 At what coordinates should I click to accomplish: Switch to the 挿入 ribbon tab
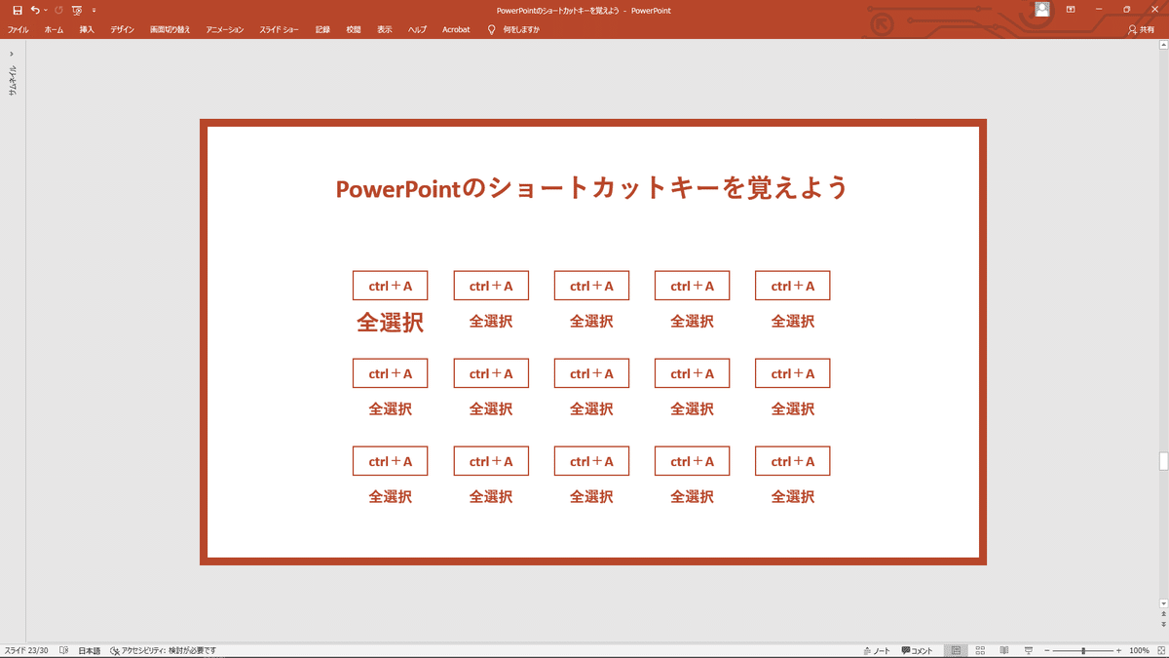pyautogui.click(x=87, y=29)
